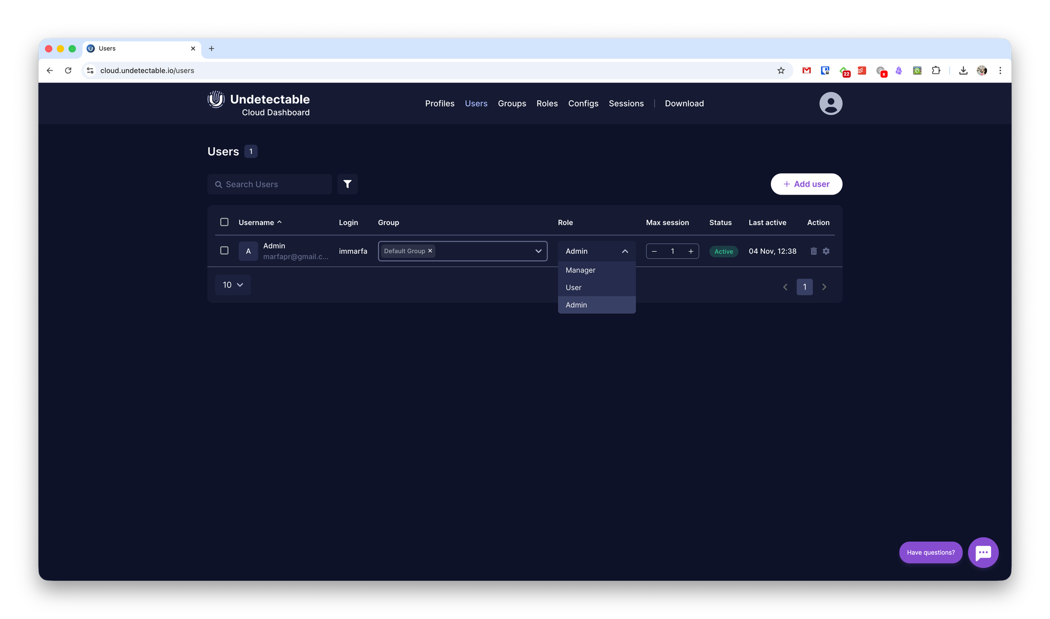Collapse the Admin role dropdown
1050x619 pixels.
[x=625, y=251]
